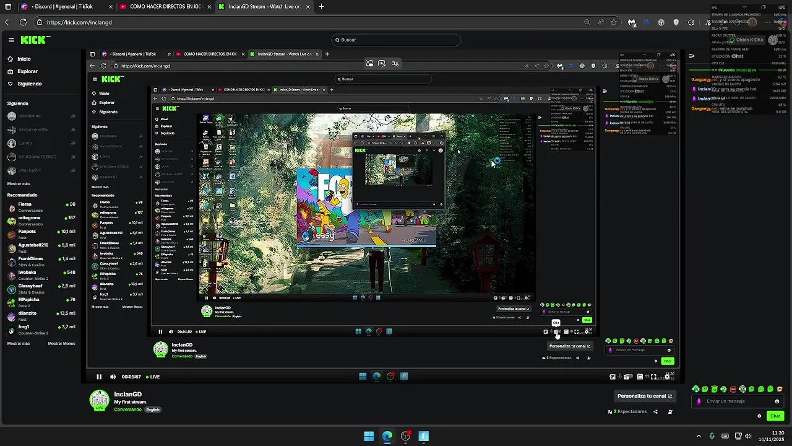Collapse list with main Mostrar Menos
Image resolution: width=792 pixels, height=446 pixels.
62,343
